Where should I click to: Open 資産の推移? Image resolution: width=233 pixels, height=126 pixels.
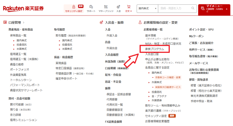17,64
